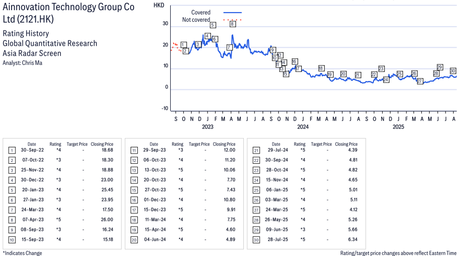Click the date '28-Oct-24'
This screenshot has height=256, width=462.
coord(277,170)
